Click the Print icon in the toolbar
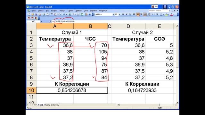 (x=44, y=14)
